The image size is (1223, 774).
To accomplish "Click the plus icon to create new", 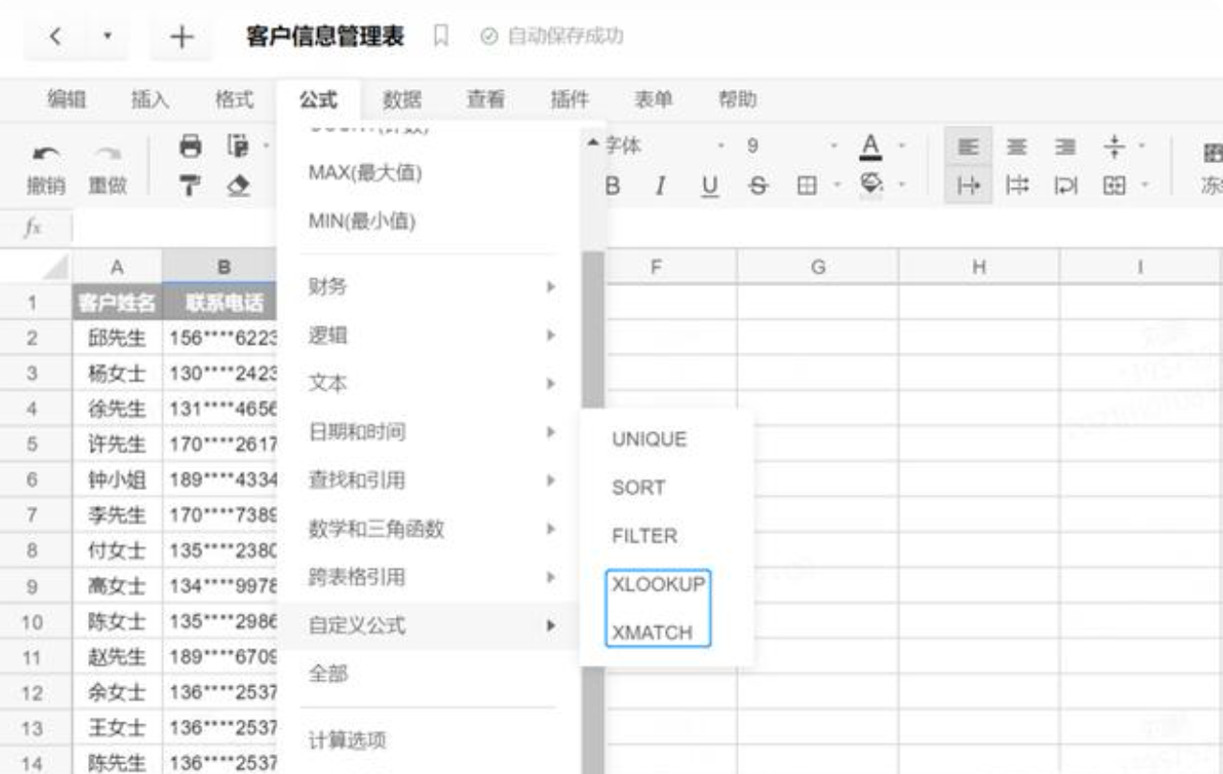I will tap(181, 37).
